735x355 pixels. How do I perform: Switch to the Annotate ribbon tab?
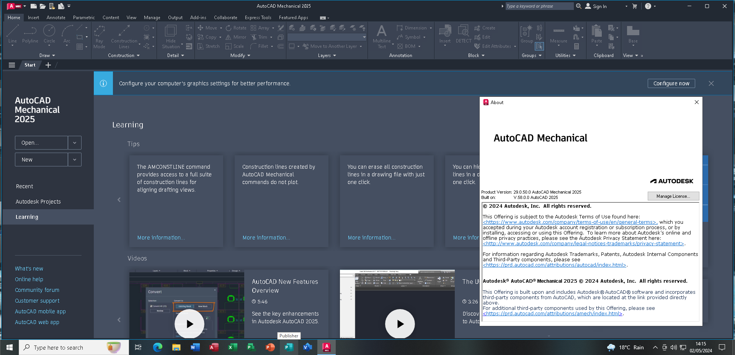click(56, 18)
